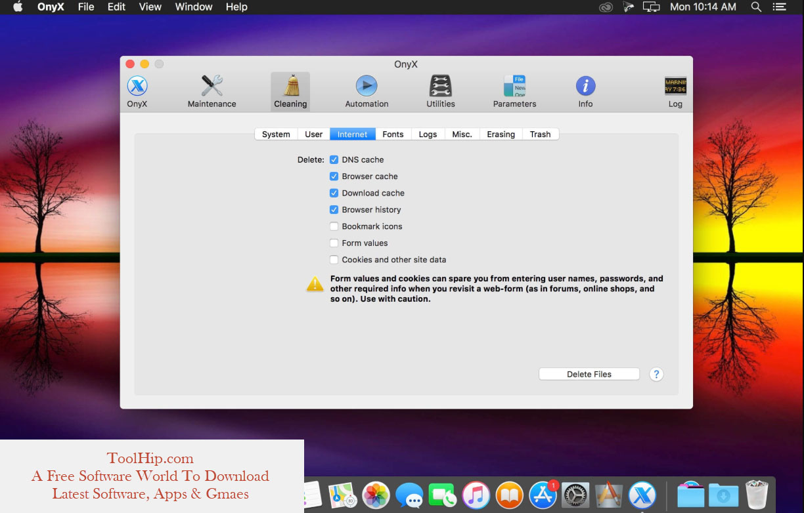Open the Logs tab
The width and height of the screenshot is (804, 513).
pos(428,134)
